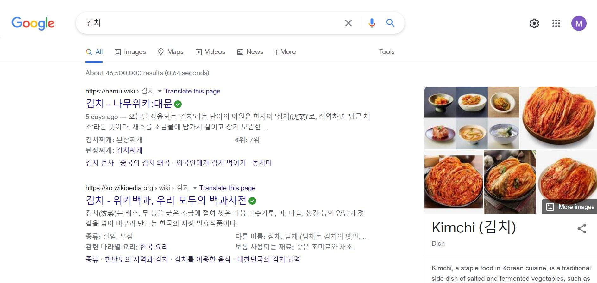Viewport: 597px width, 283px height.
Task: Click green checkmark beside namu.wiki result
Action: [x=178, y=104]
